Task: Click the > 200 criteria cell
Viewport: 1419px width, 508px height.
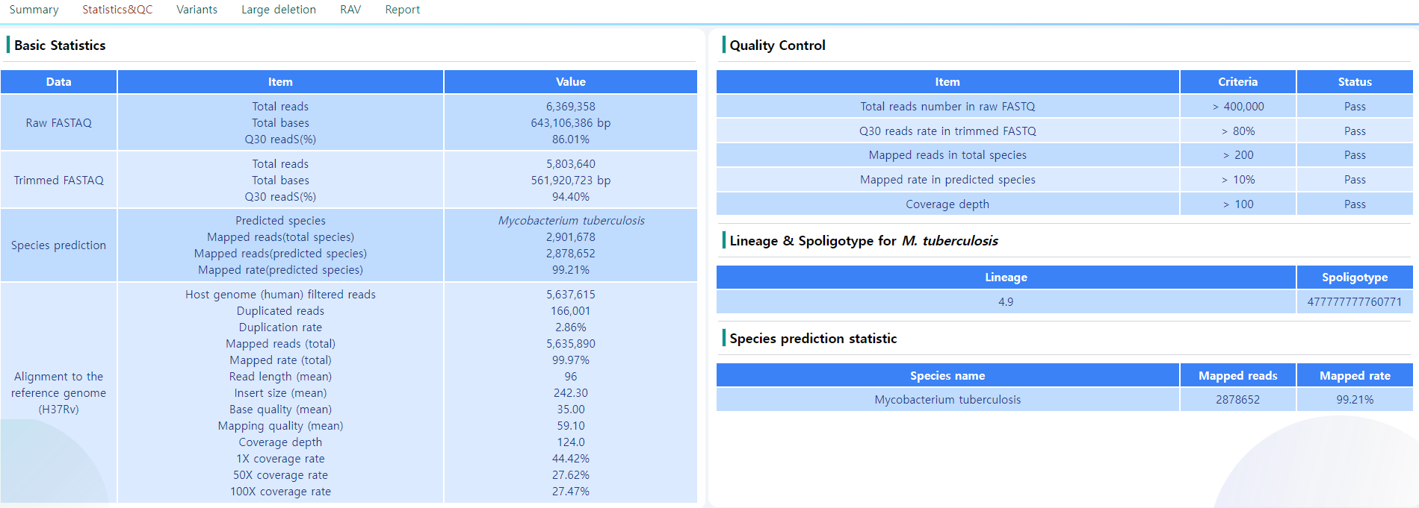Action: [1238, 155]
